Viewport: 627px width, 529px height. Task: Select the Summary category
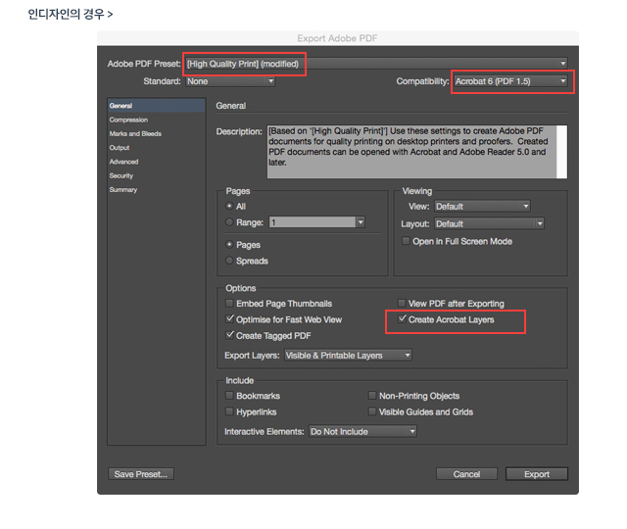[123, 190]
